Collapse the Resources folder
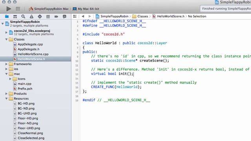 tap(6, 99)
